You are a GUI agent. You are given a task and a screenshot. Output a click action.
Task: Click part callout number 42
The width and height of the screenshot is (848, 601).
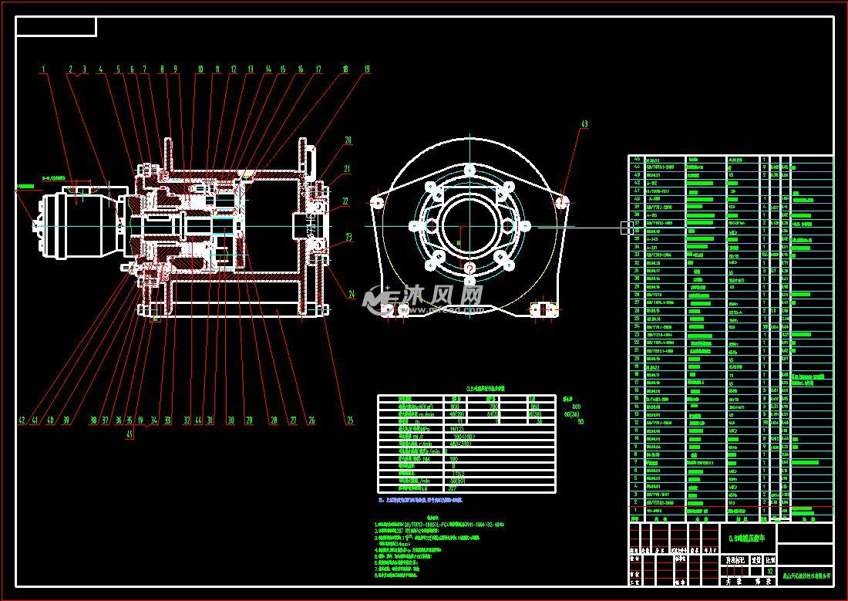(22, 420)
